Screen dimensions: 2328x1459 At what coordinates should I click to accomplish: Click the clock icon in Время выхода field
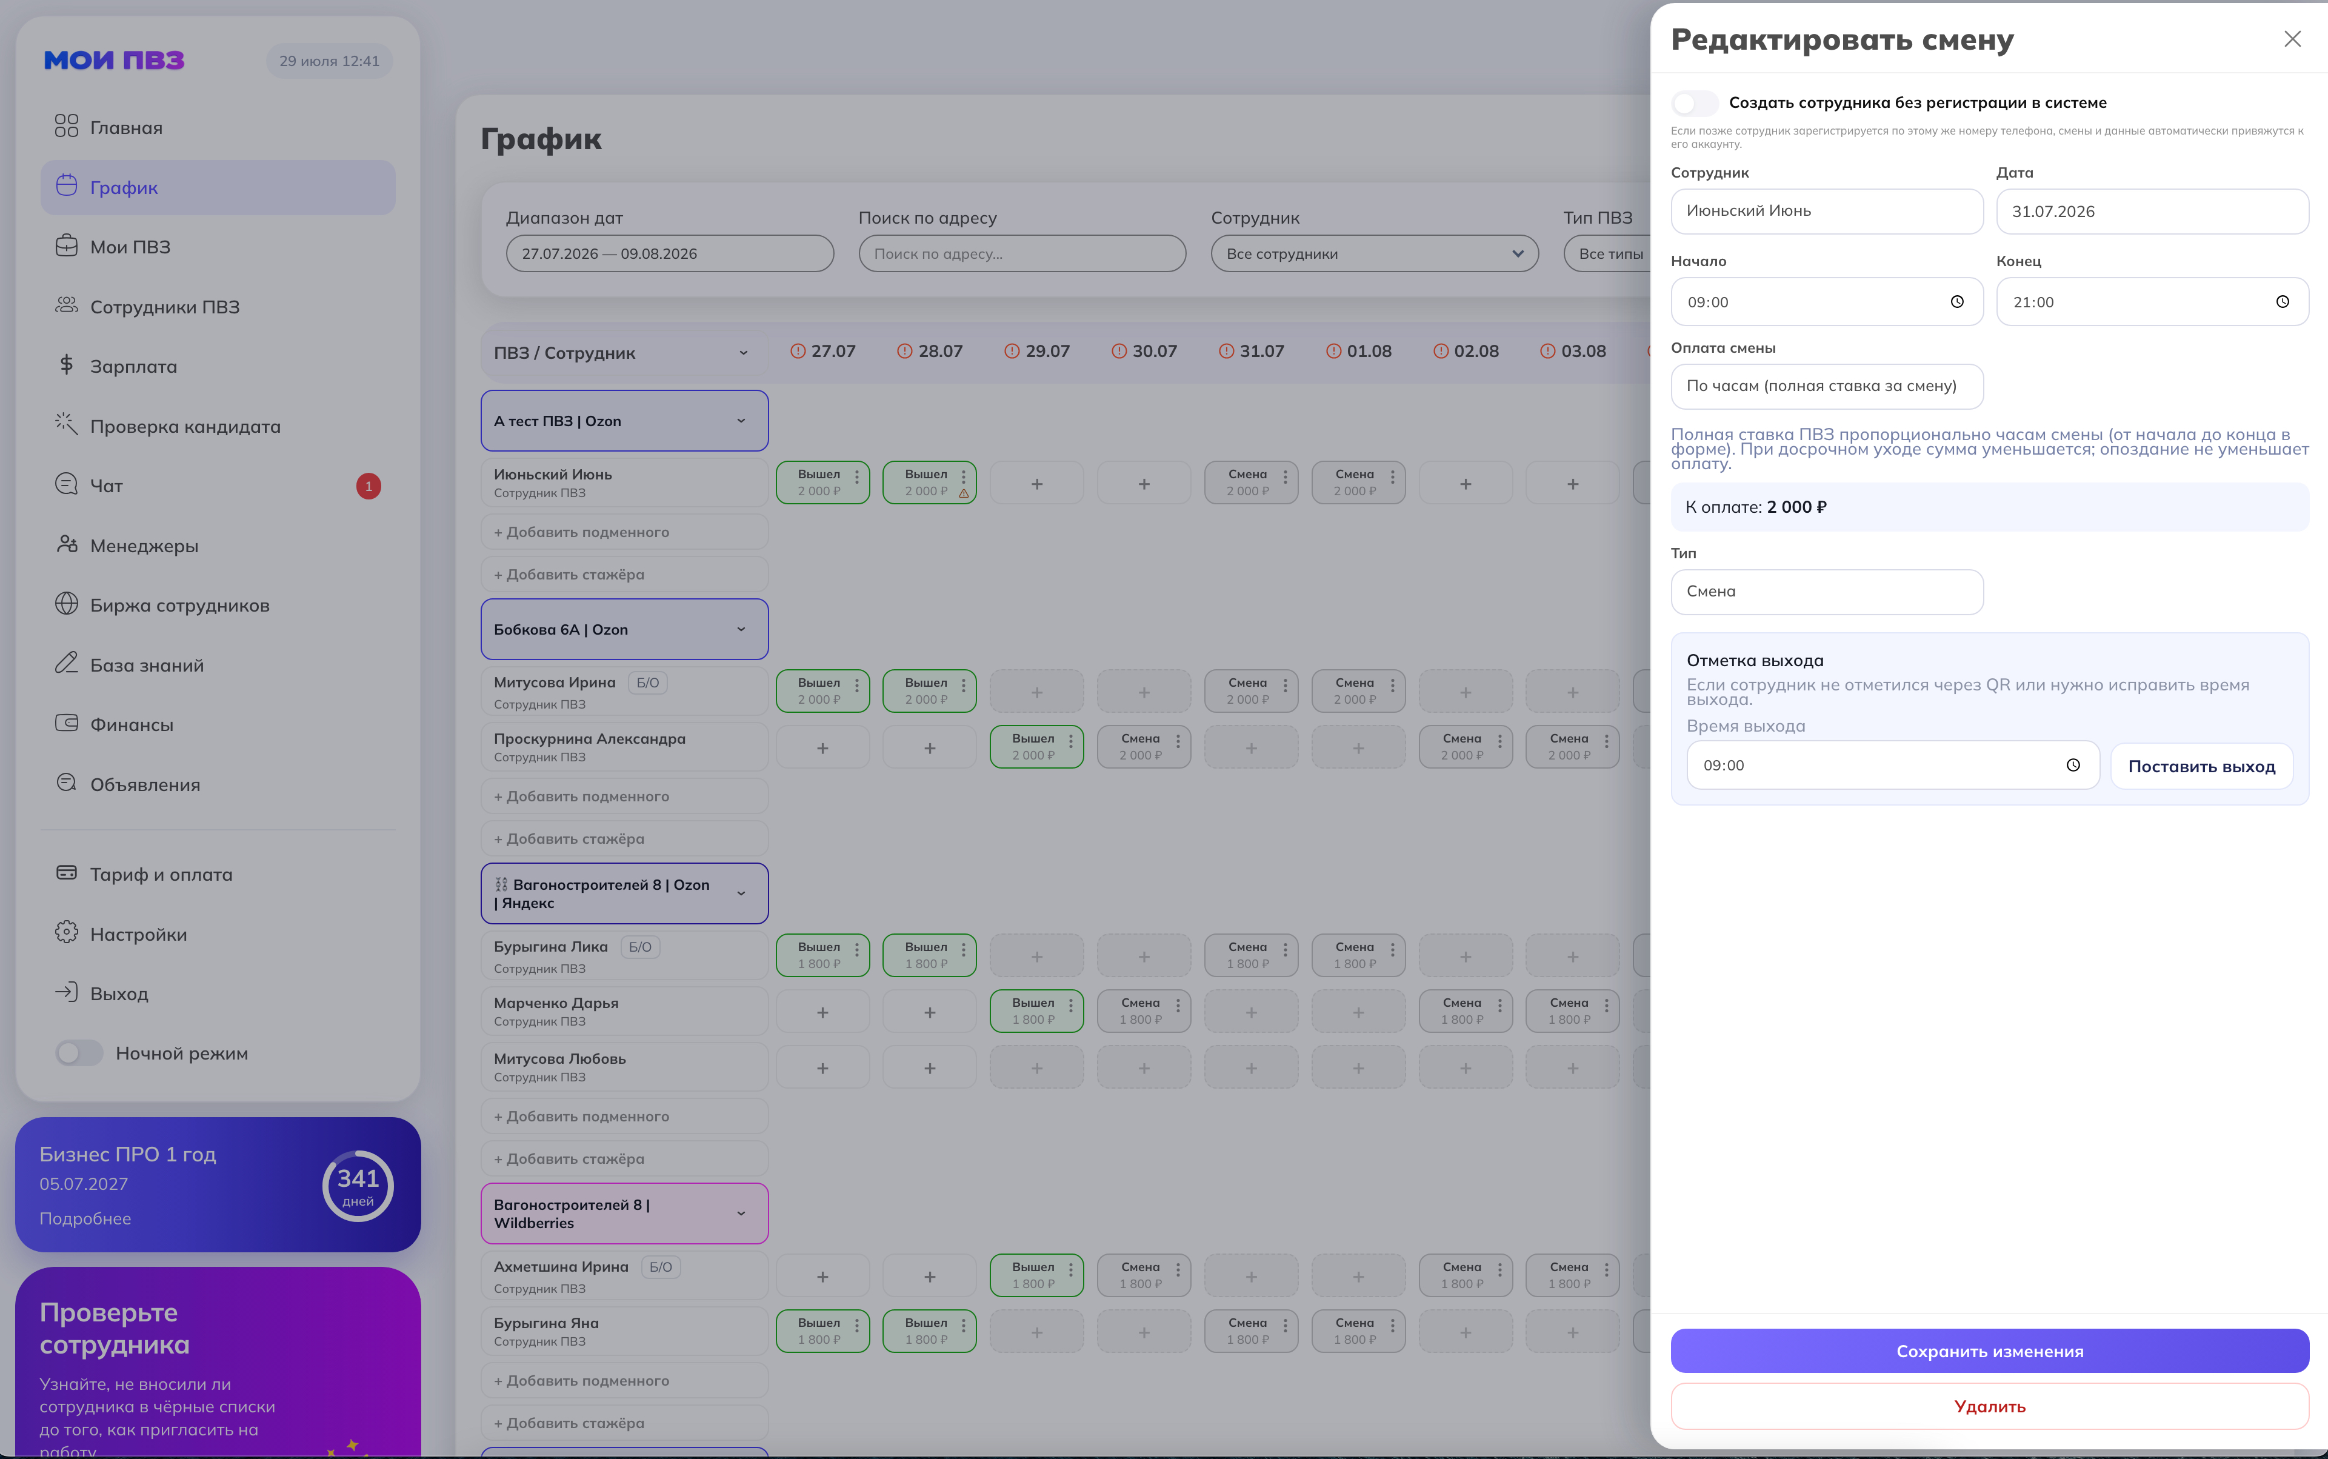tap(2072, 765)
